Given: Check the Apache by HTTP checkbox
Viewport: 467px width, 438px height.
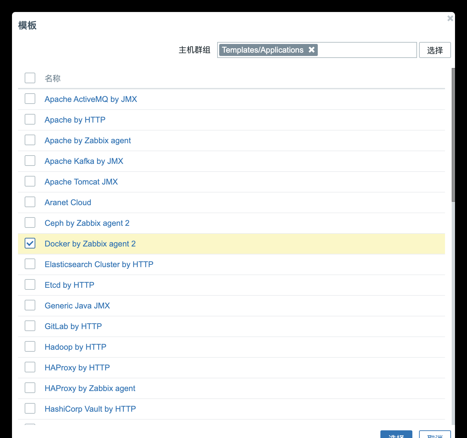Looking at the screenshot, I should 30,119.
